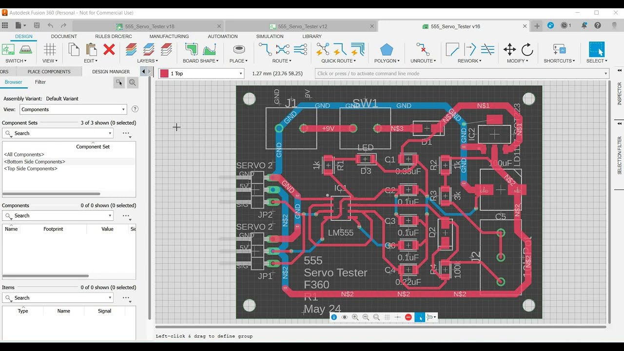
Task: Click the zoom to fit magnifier icon
Action: (376, 317)
